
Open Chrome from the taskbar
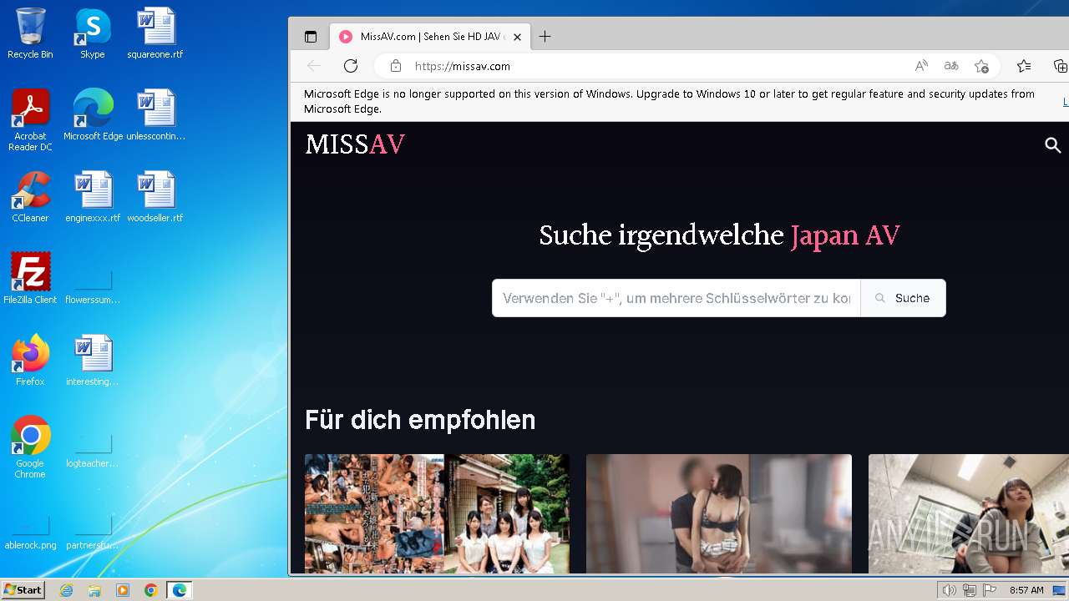coord(151,590)
